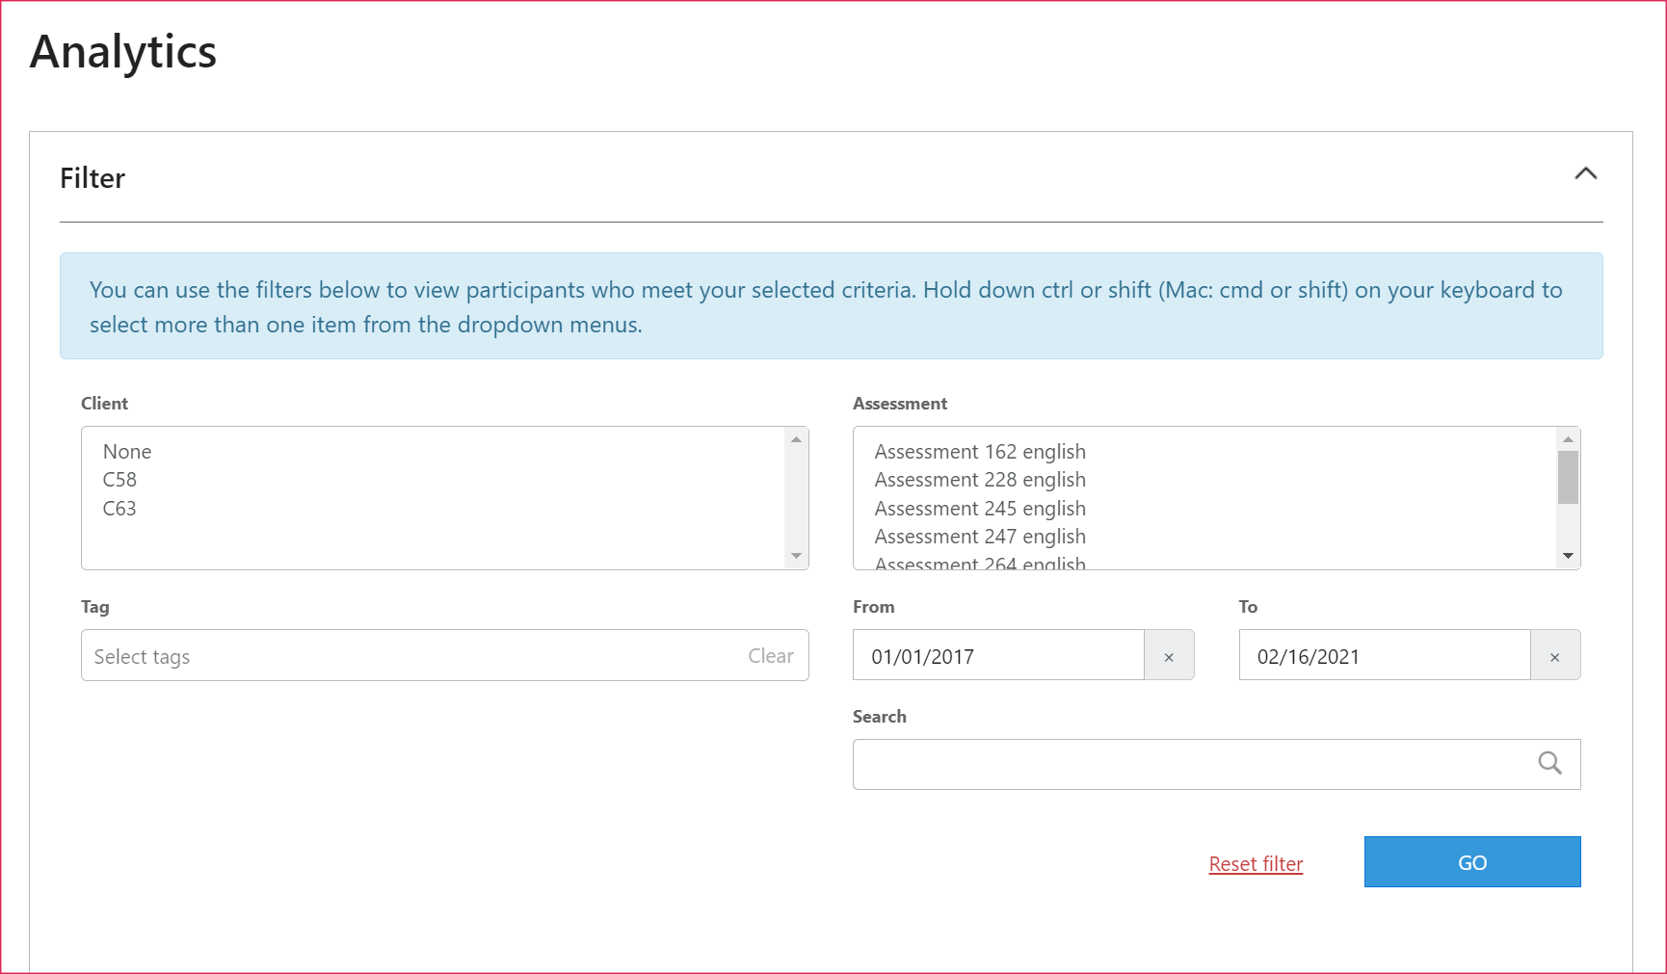Click the Assessment list scrollbar up arrow

(x=1568, y=439)
